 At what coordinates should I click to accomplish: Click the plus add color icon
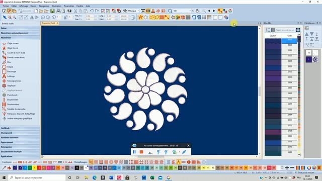coord(287,168)
